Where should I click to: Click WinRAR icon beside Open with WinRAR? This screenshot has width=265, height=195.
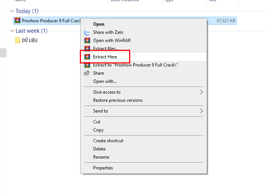tap(87, 40)
